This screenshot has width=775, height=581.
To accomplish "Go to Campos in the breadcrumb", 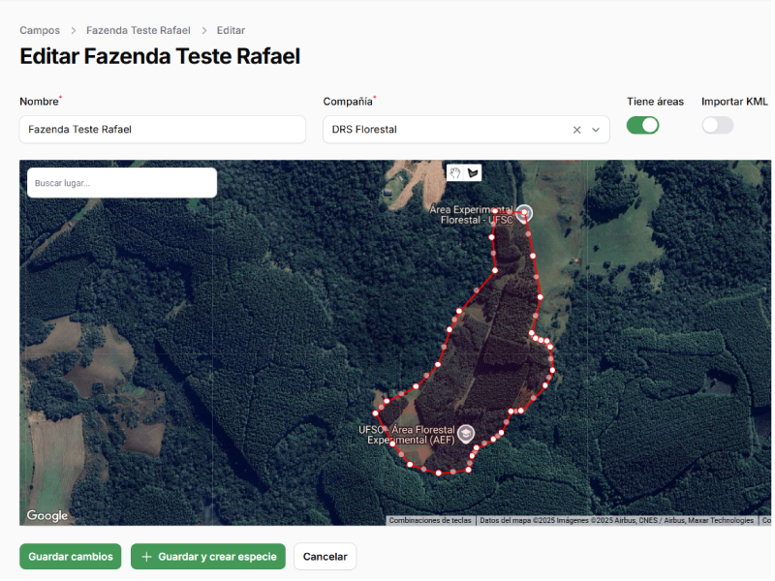I will coord(40,31).
